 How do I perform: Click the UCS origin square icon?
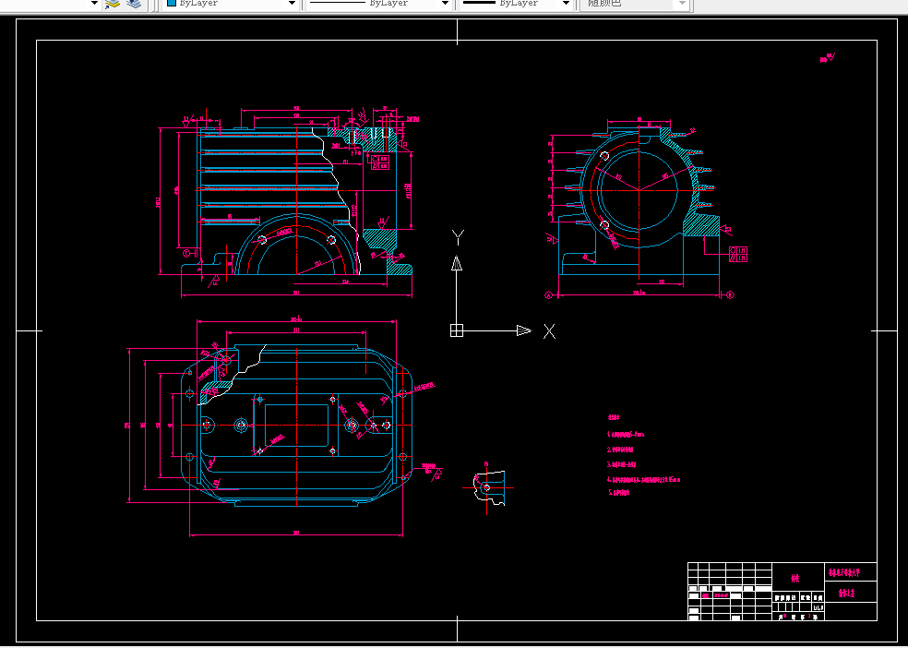[x=457, y=330]
